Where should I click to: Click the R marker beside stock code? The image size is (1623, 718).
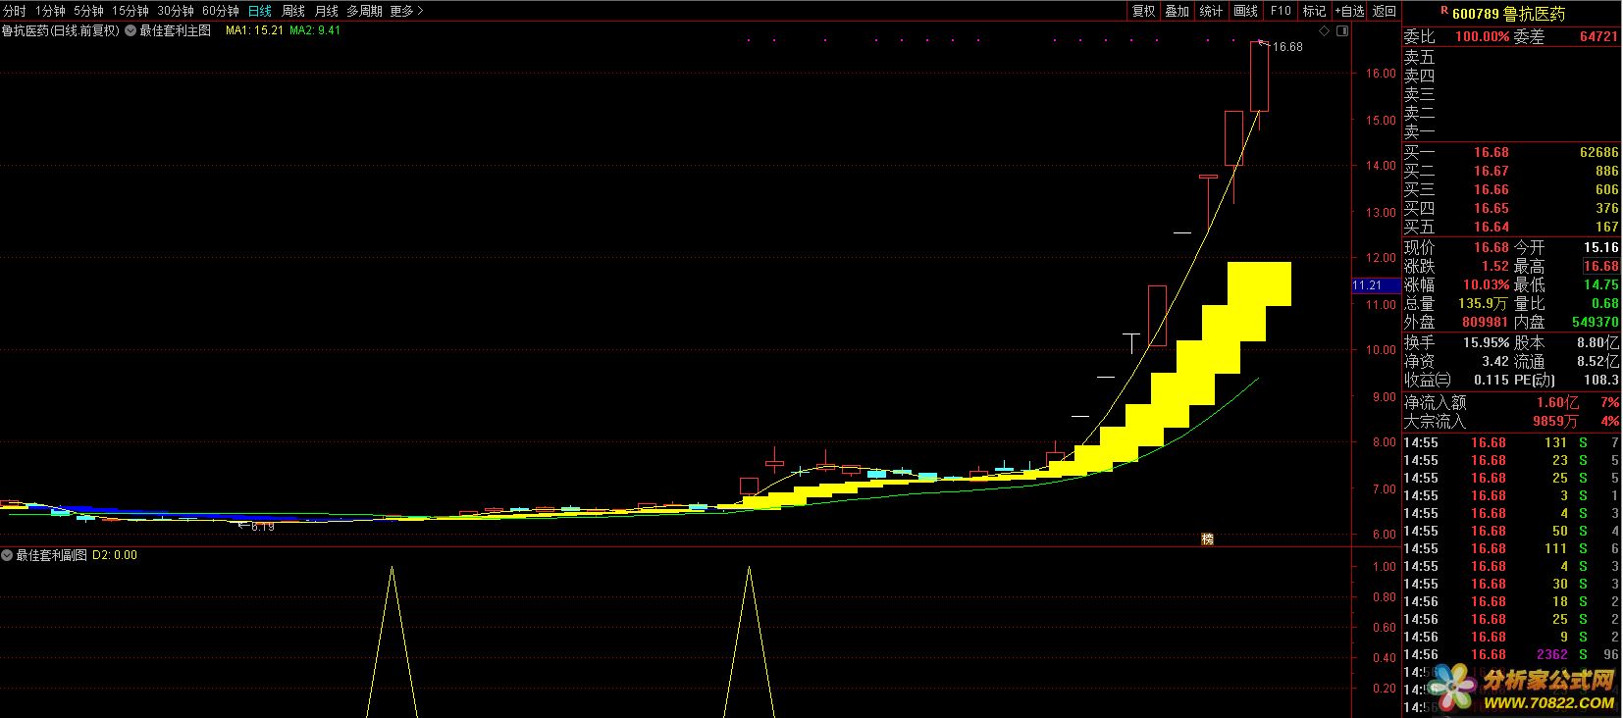click(1443, 11)
